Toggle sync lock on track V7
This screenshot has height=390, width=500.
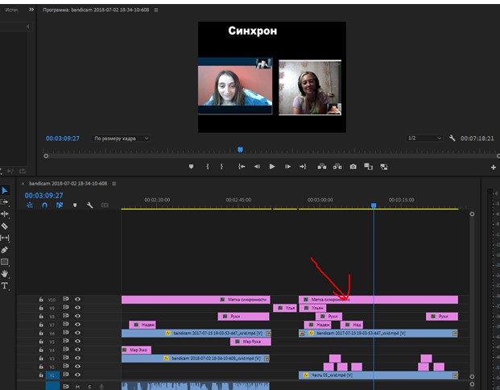66,324
